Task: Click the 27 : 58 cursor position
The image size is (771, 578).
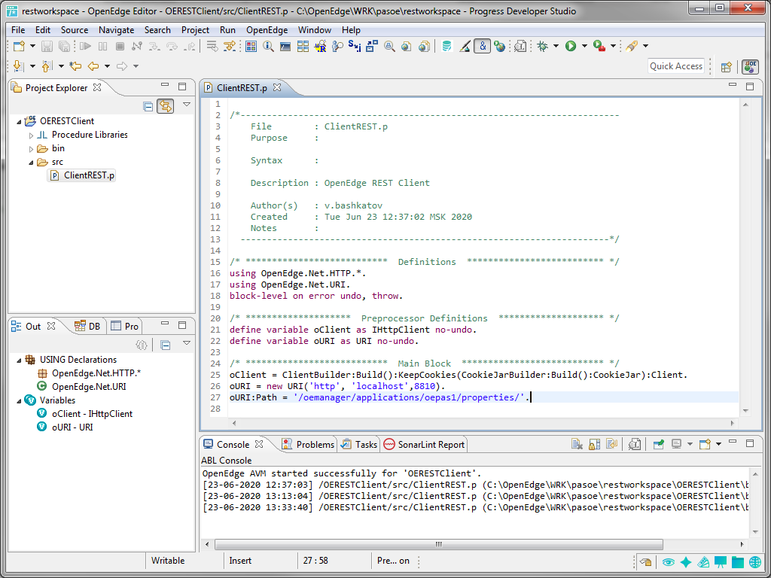Action: coord(315,561)
